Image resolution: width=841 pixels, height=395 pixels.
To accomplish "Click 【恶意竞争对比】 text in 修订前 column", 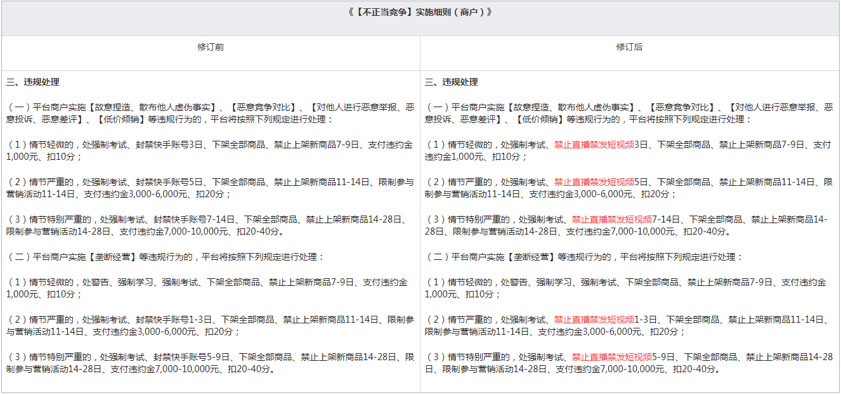I will 261,107.
